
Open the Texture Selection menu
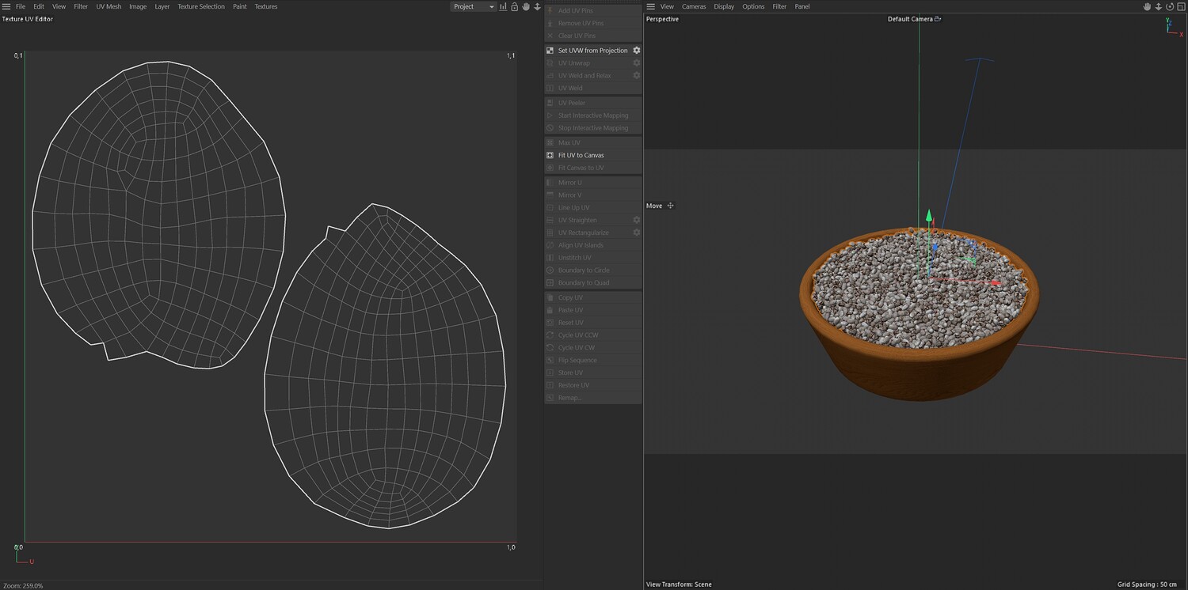click(x=200, y=6)
